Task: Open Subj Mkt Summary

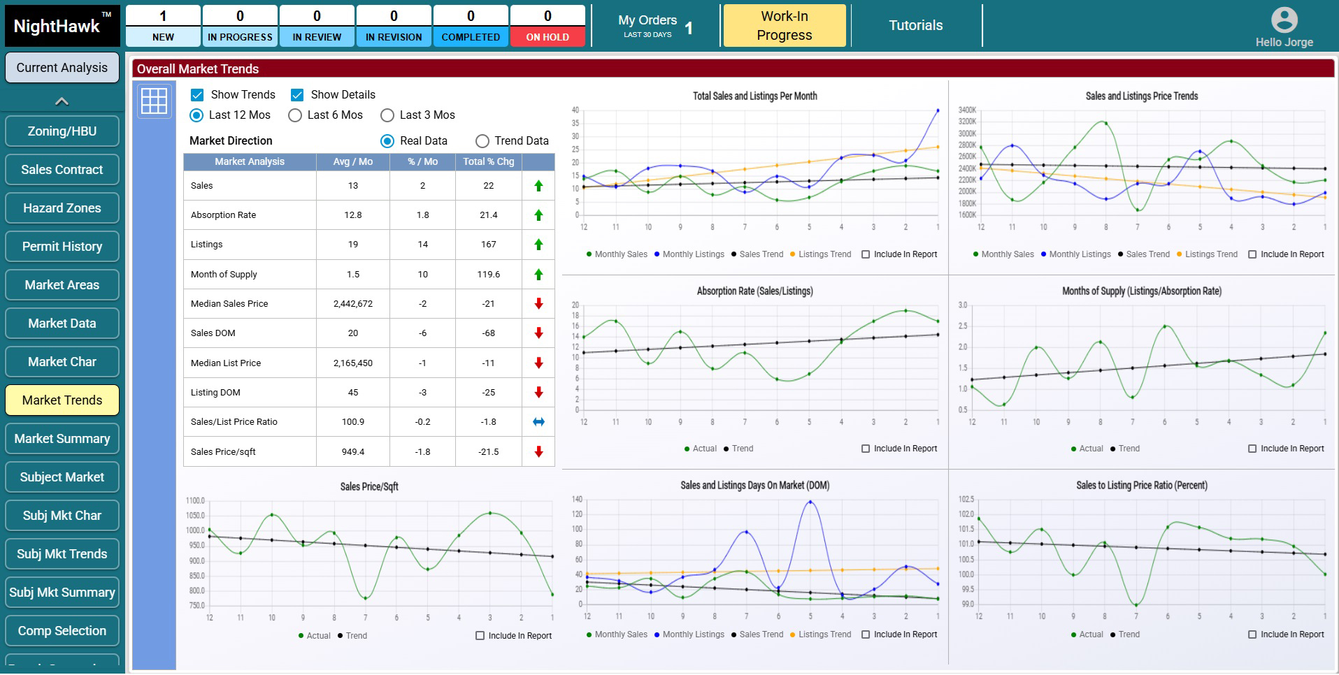Action: click(62, 593)
